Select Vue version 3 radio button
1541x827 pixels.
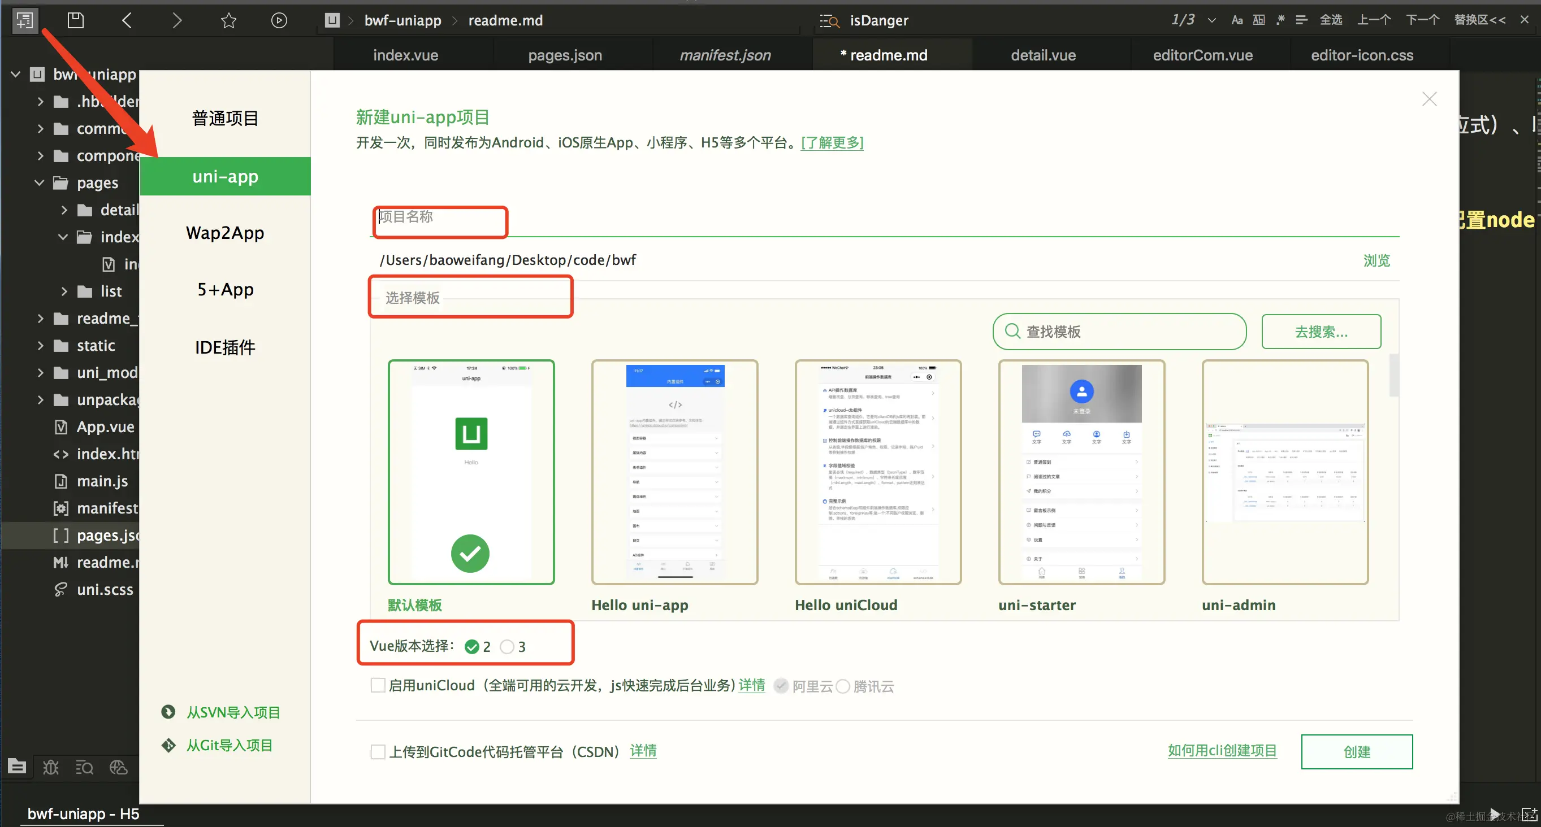pyautogui.click(x=507, y=646)
